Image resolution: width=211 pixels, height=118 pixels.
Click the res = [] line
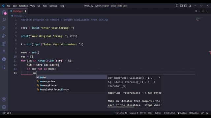click(27, 57)
